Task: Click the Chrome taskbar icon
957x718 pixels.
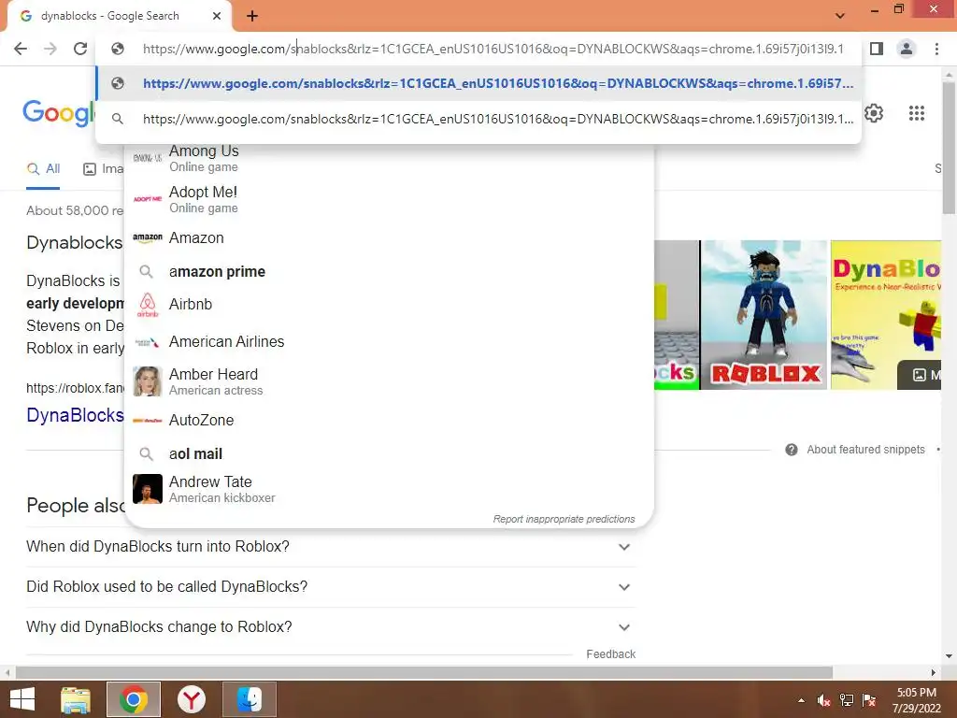Action: click(134, 699)
